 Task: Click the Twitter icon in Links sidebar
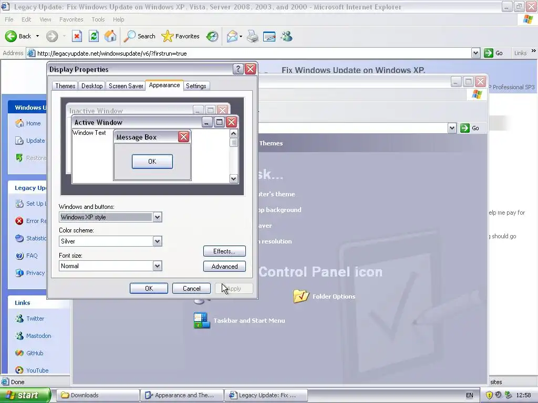coord(19,319)
